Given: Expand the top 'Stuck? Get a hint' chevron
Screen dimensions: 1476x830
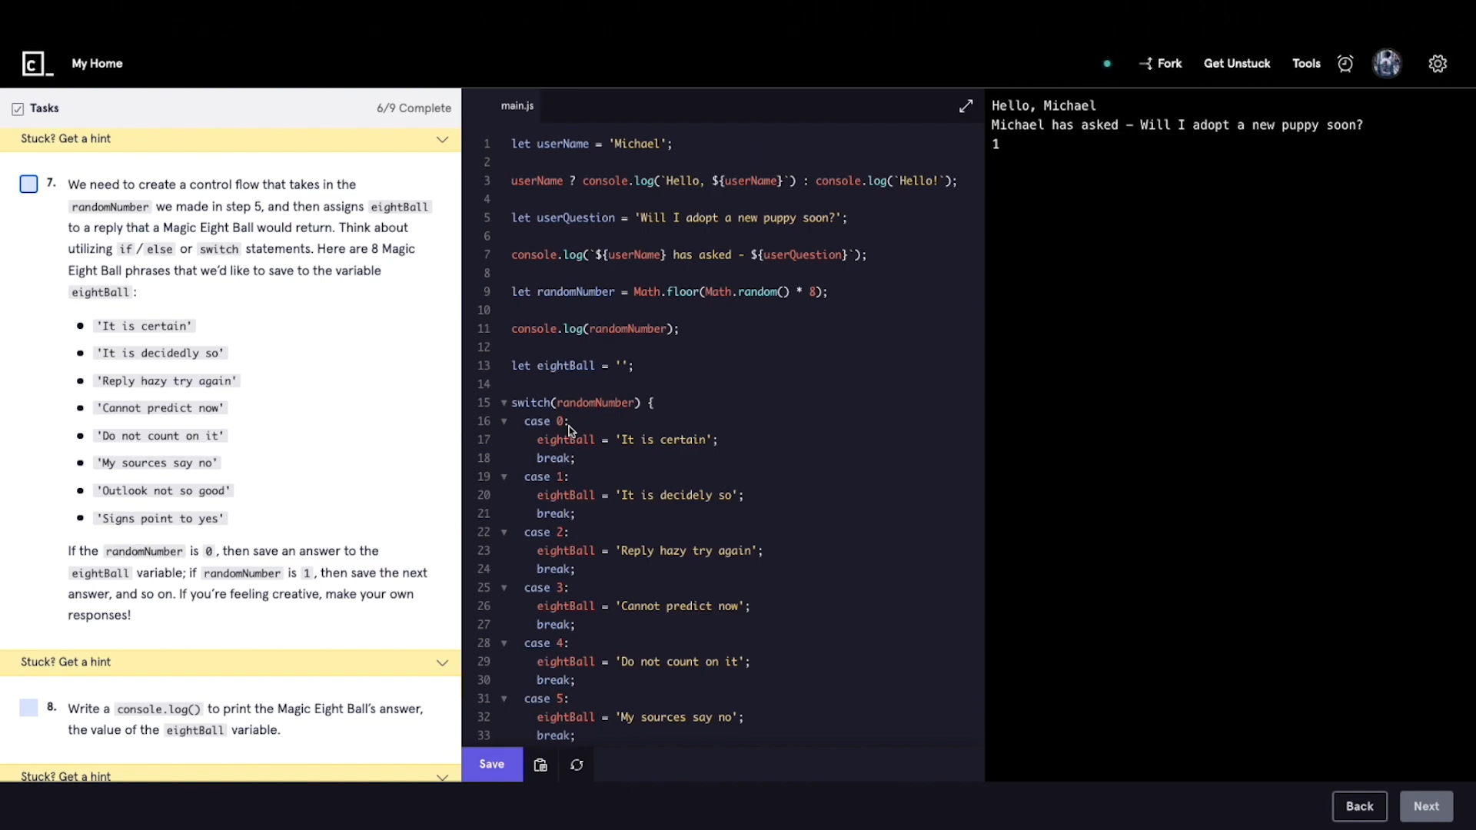Looking at the screenshot, I should pyautogui.click(x=442, y=139).
